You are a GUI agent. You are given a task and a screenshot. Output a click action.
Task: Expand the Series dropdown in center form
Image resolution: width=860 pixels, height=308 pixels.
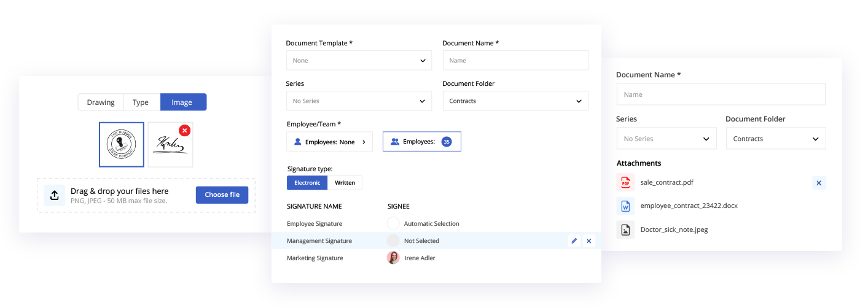[359, 101]
